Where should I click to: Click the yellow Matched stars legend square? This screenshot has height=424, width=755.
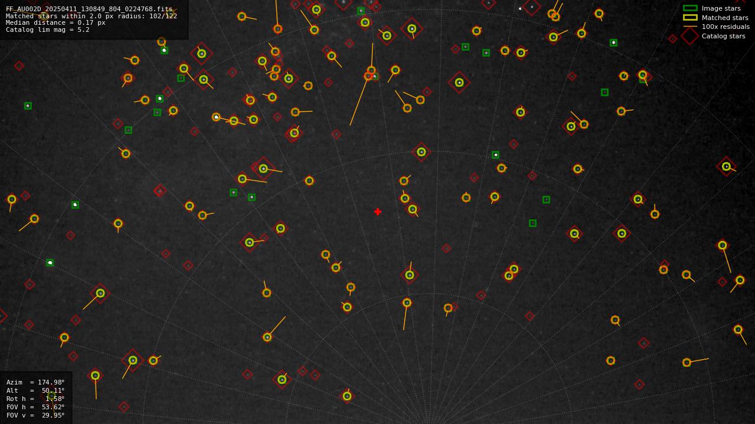click(x=690, y=18)
